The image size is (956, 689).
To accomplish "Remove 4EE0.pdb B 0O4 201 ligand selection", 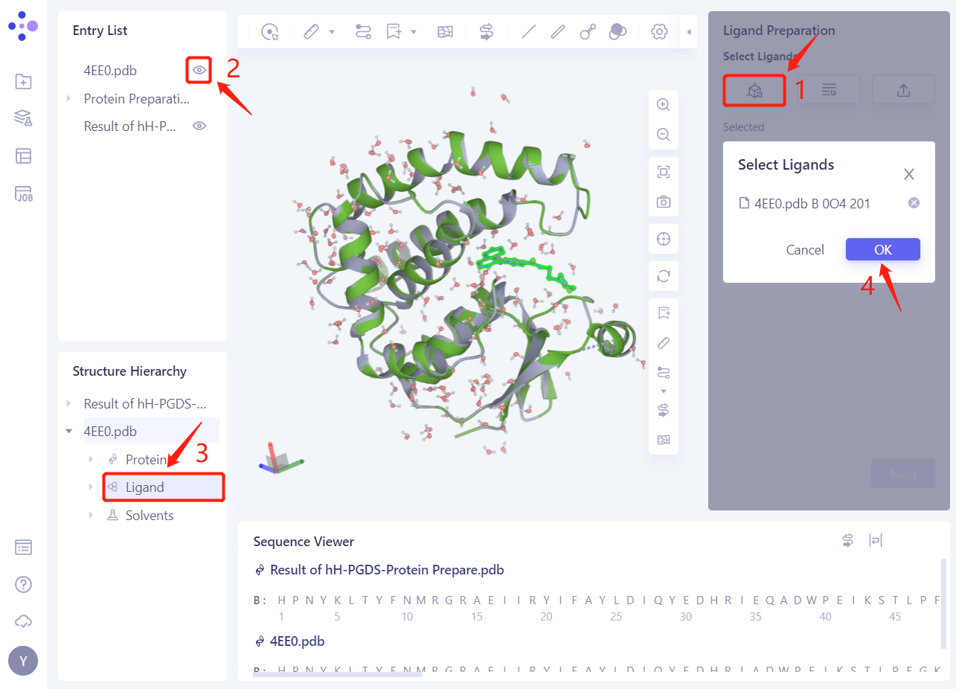I will click(x=914, y=203).
